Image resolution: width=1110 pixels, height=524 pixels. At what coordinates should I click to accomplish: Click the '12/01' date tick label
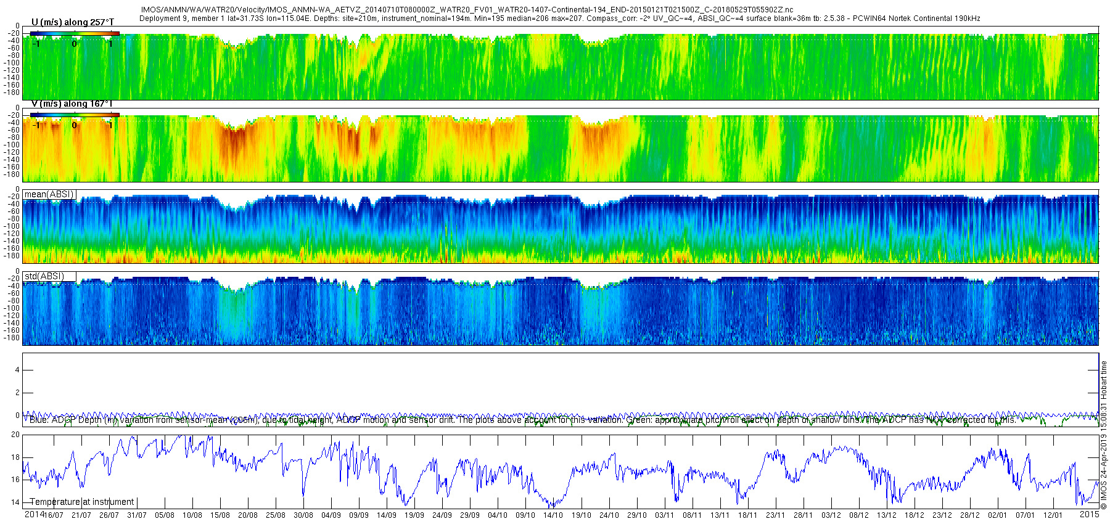[x=1053, y=515]
